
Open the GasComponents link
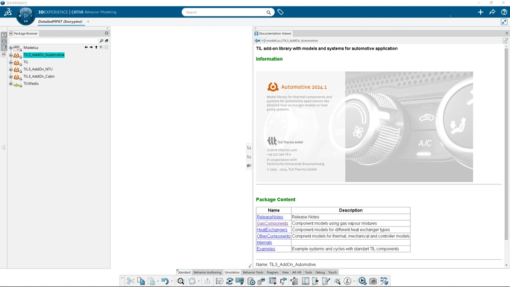tap(273, 223)
